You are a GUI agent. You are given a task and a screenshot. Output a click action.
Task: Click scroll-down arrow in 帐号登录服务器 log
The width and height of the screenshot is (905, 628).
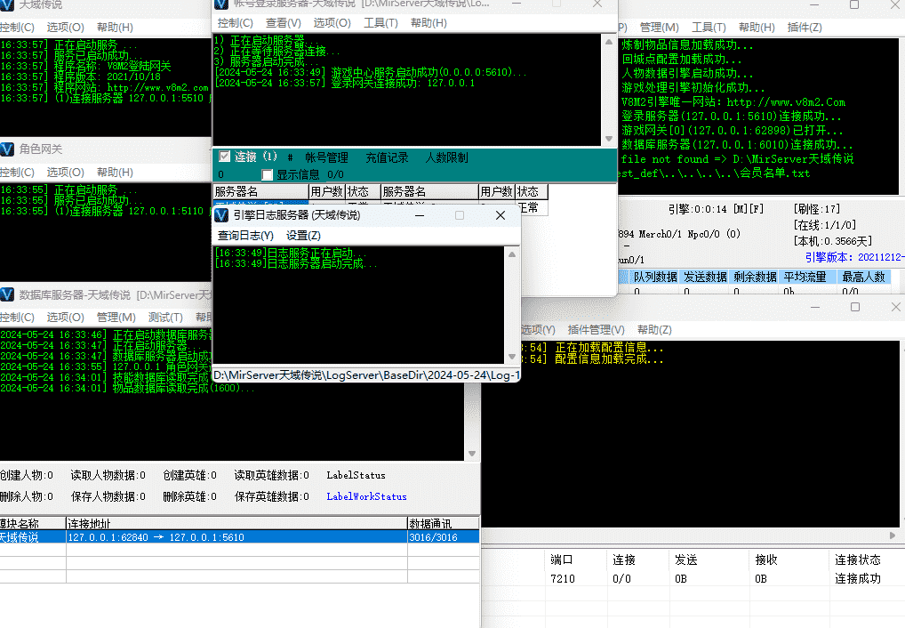point(609,139)
